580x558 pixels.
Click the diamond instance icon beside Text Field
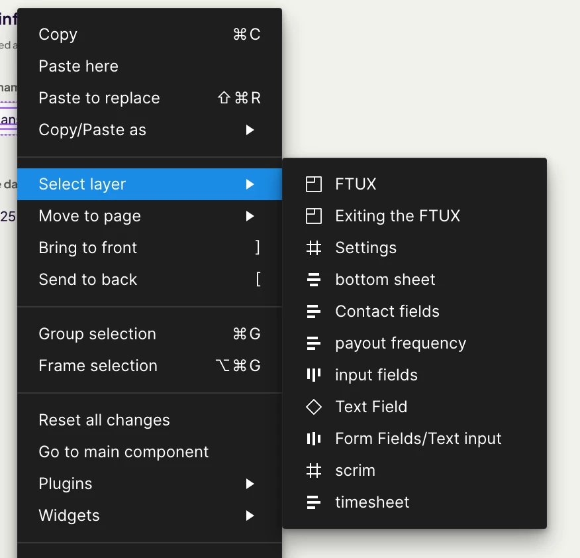click(314, 407)
